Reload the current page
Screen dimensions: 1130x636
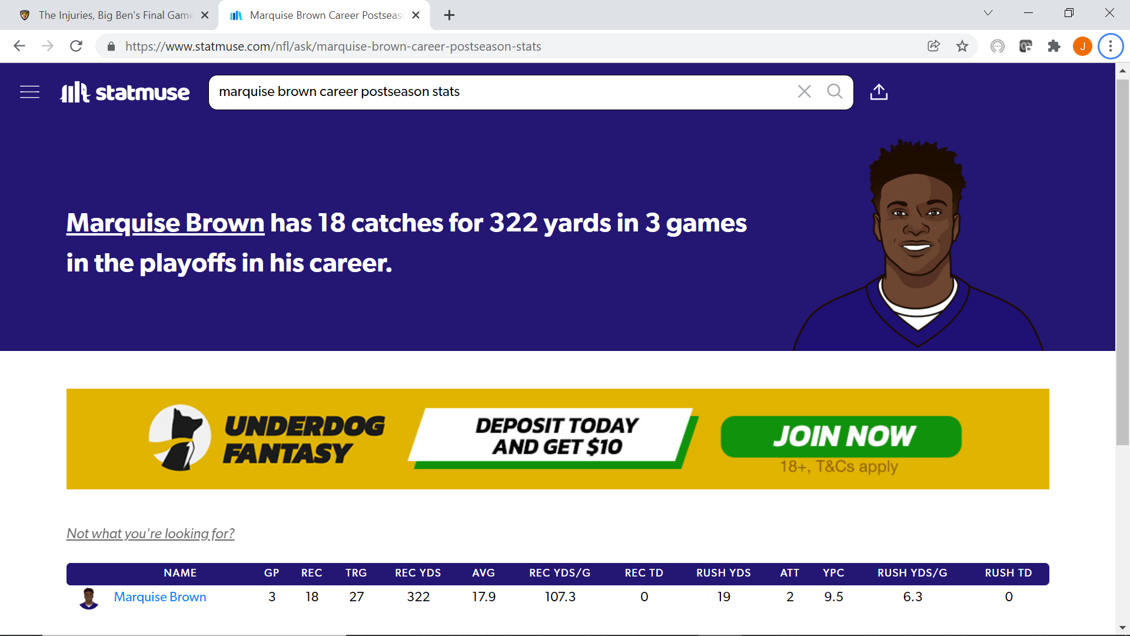[76, 46]
